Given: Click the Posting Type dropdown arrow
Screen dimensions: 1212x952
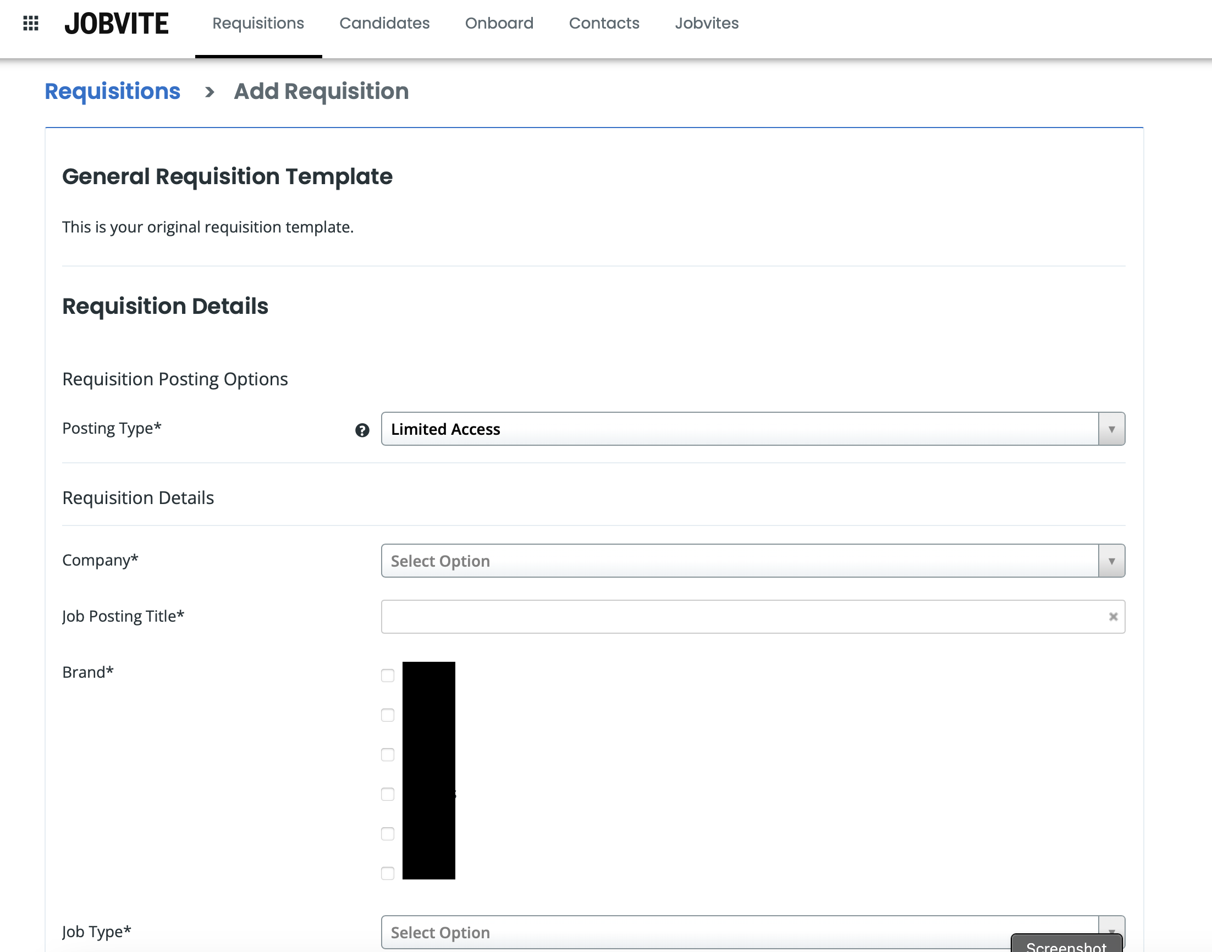Looking at the screenshot, I should pos(1111,429).
